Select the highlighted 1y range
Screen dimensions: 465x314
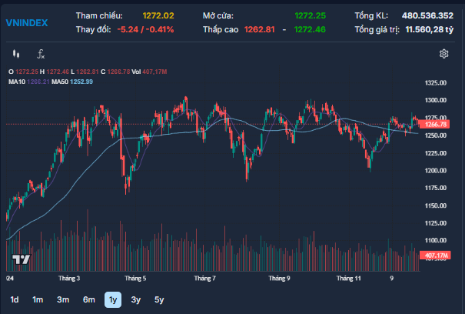(x=113, y=299)
